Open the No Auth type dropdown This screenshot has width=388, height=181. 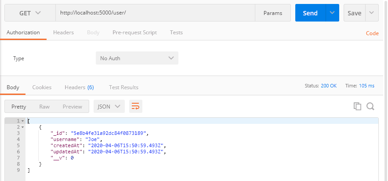tap(137, 58)
